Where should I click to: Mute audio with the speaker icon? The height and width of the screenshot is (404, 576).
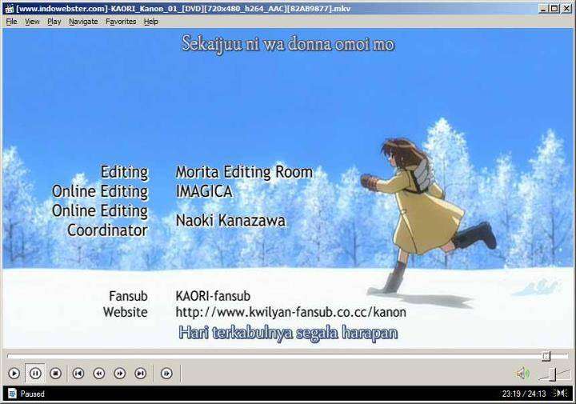tap(522, 373)
